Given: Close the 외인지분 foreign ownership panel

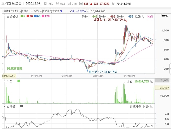Looking at the screenshot, I should pyautogui.click(x=152, y=106).
